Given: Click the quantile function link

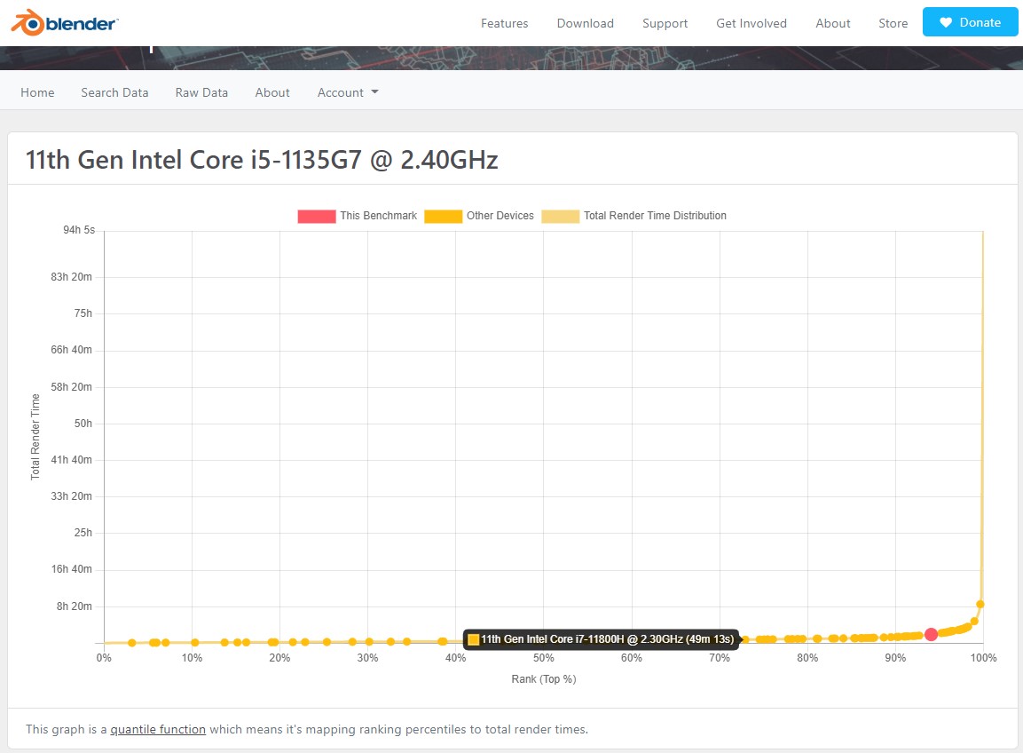Looking at the screenshot, I should tap(158, 730).
